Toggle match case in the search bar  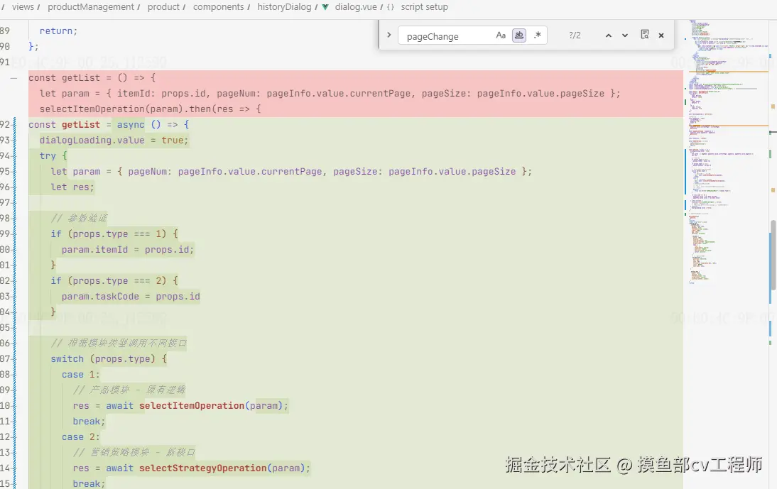(x=501, y=35)
